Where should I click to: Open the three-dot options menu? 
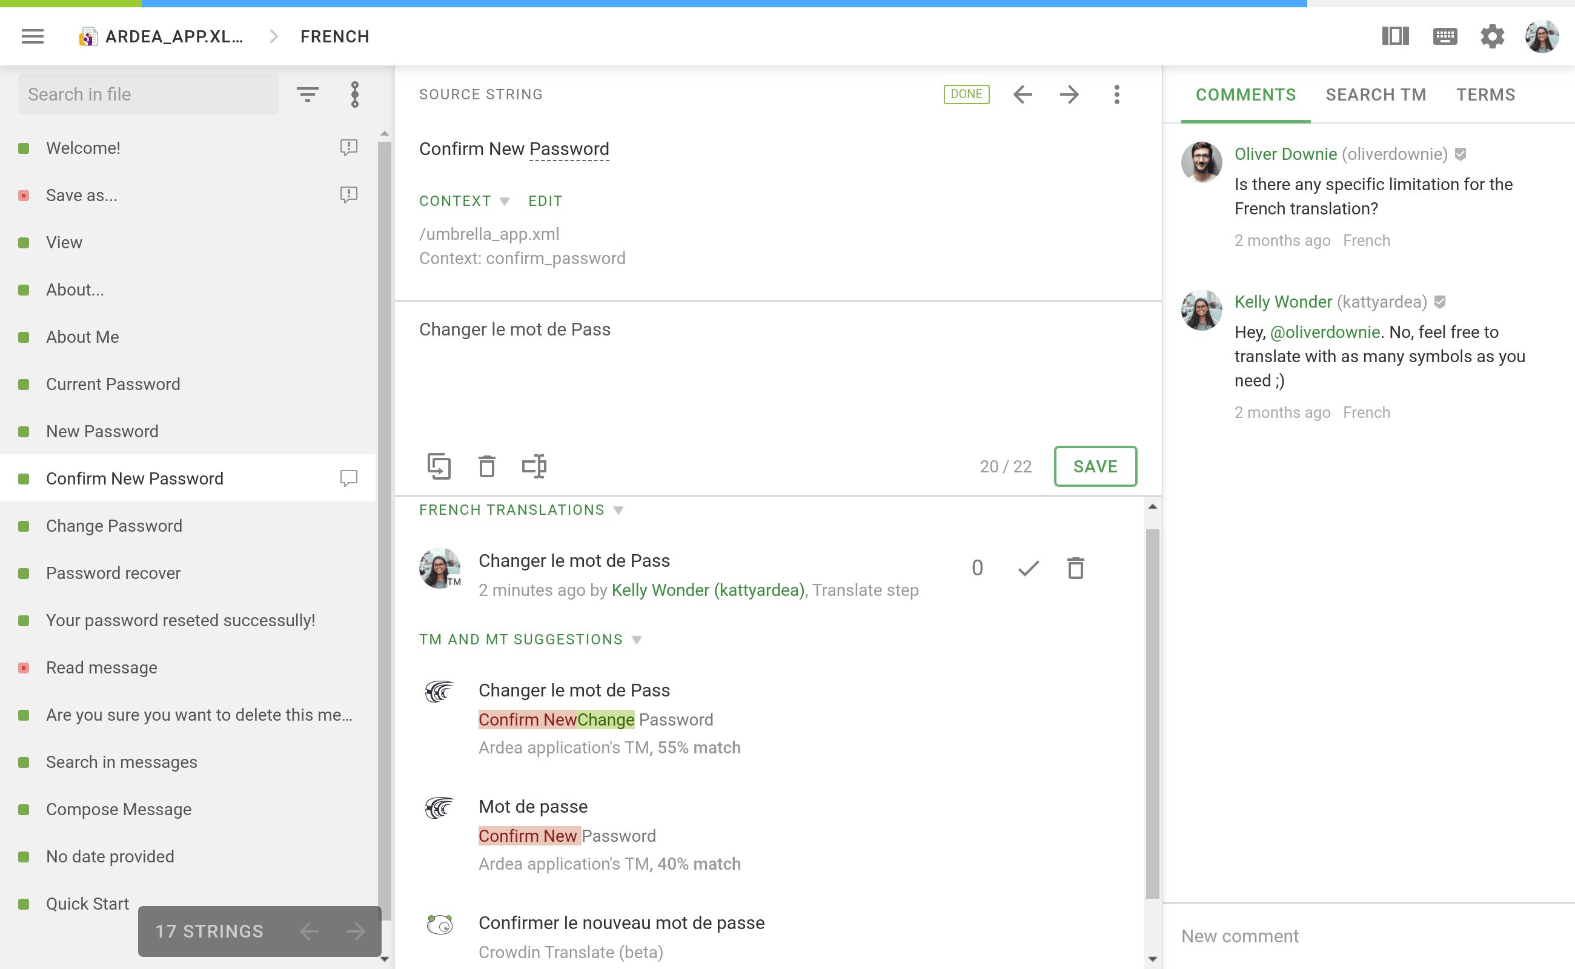(x=1116, y=94)
